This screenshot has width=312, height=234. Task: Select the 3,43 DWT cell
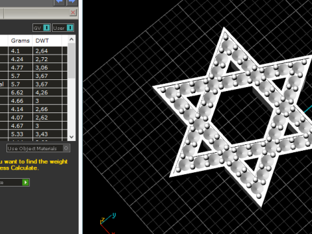pyautogui.click(x=47, y=134)
